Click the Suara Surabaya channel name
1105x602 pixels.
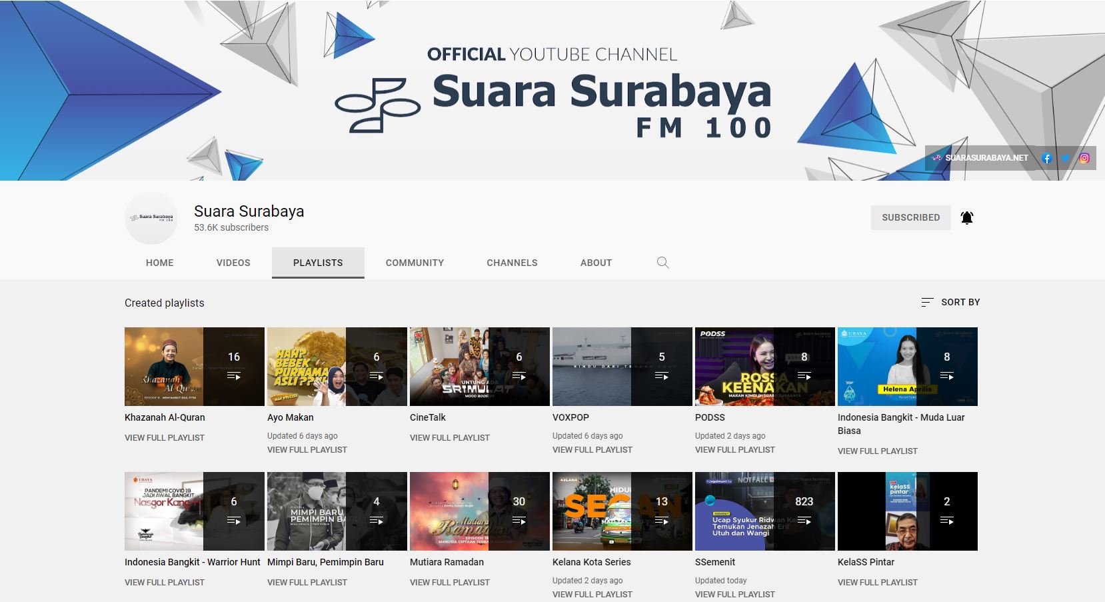(249, 211)
